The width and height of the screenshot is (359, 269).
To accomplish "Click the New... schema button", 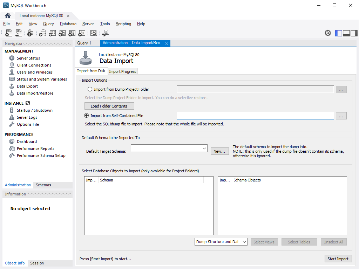I will click(219, 151).
